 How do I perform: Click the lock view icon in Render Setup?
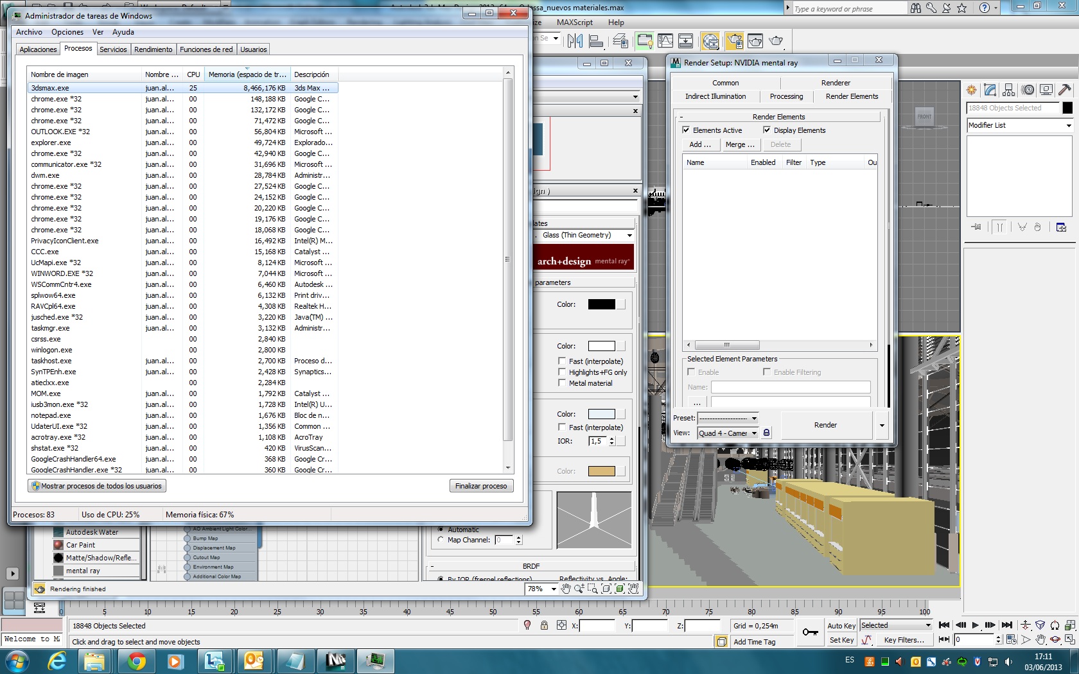point(766,433)
